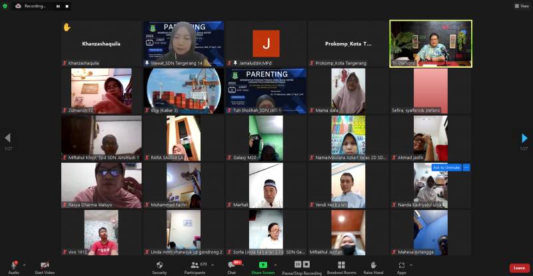Click the Ask to Unmute button
The height and width of the screenshot is (276, 533).
[446, 167]
